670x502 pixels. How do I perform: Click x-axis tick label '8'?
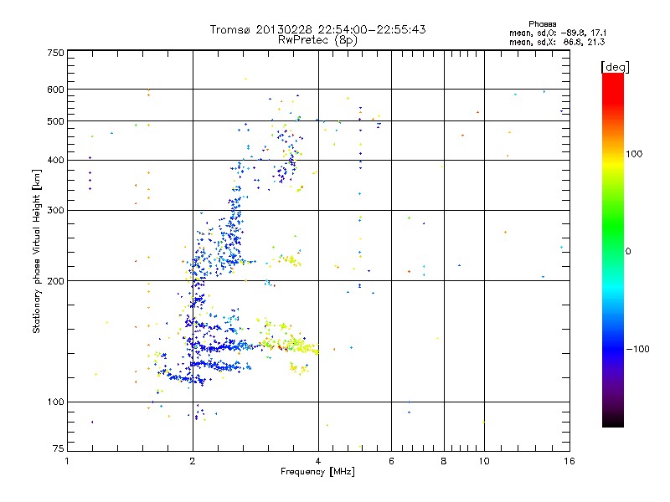444,461
